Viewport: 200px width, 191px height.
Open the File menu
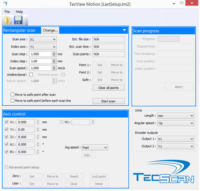tap(7, 12)
